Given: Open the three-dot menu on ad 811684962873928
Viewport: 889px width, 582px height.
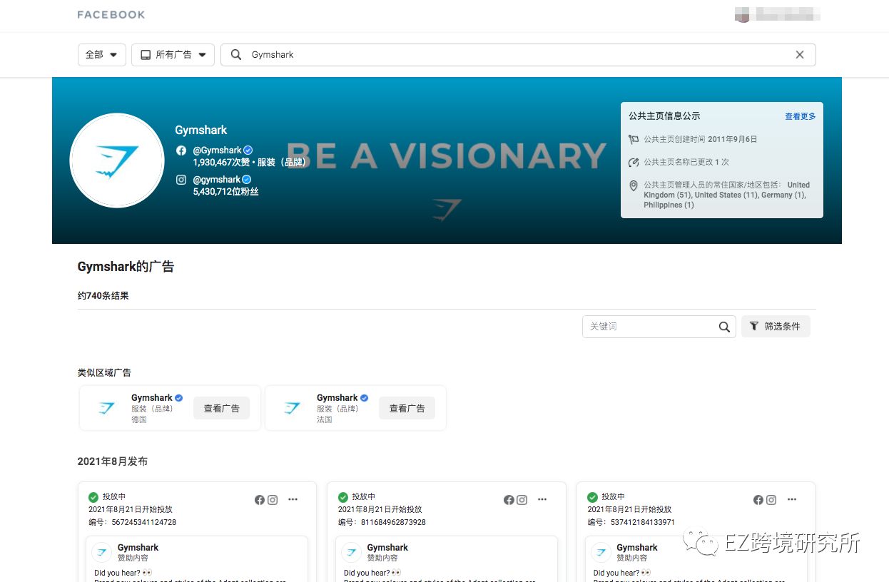Looking at the screenshot, I should click(542, 500).
